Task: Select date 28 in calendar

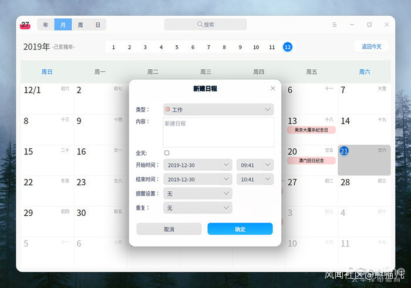Action: 365,191
